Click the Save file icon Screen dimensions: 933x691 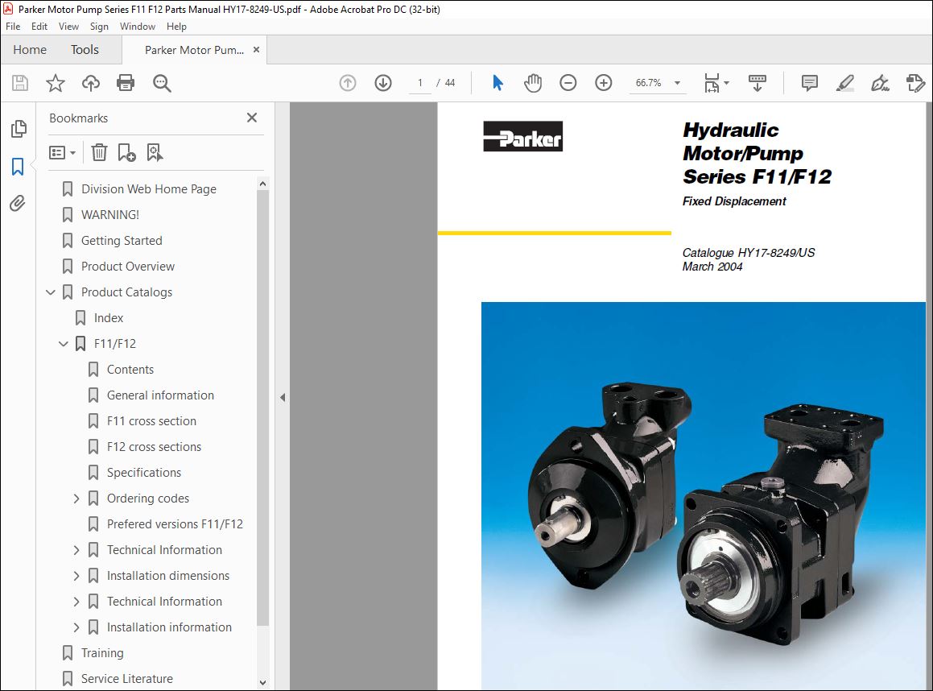[x=20, y=83]
